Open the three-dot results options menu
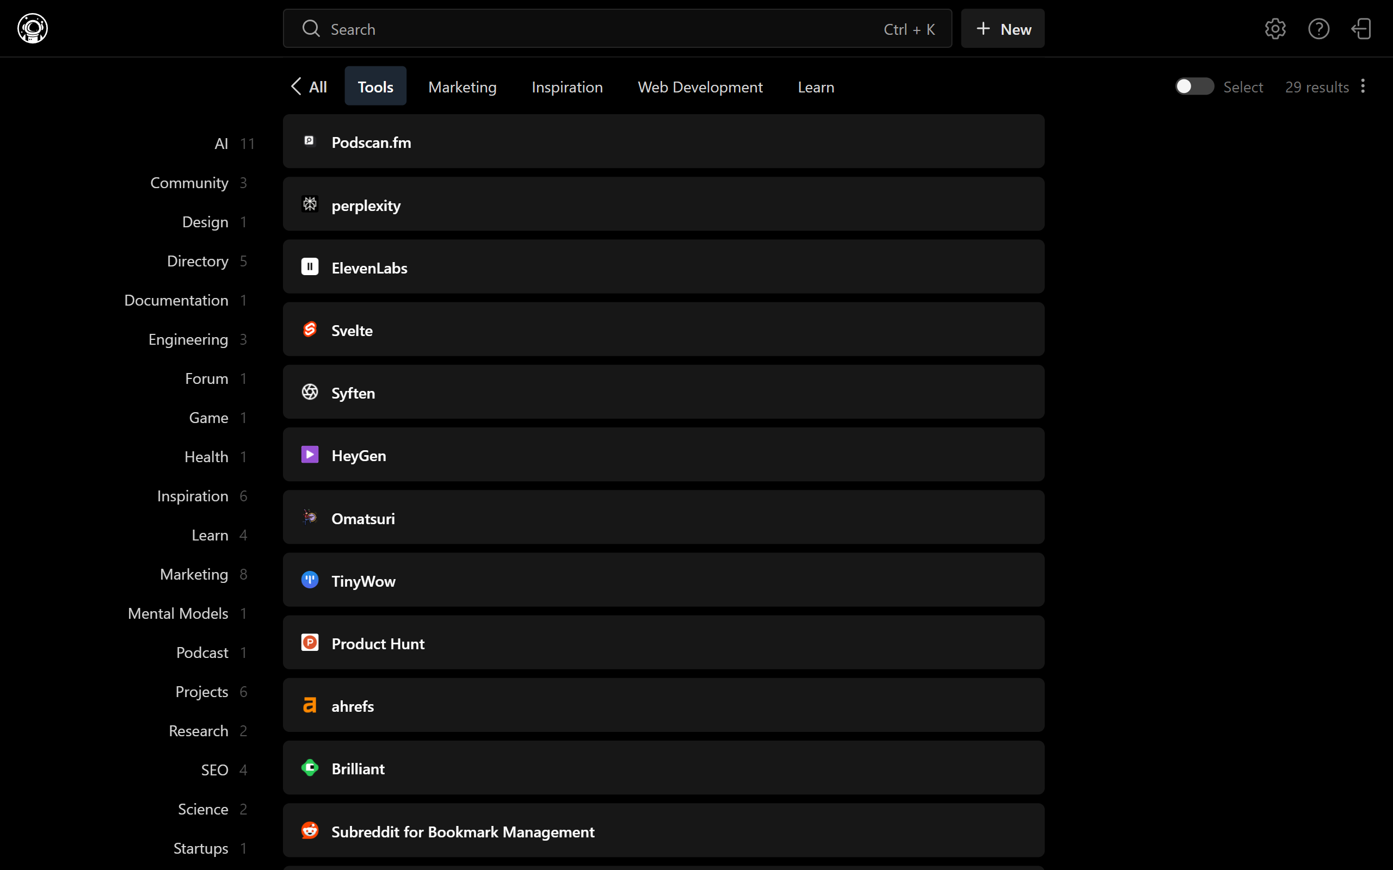This screenshot has height=870, width=1393. click(x=1363, y=87)
